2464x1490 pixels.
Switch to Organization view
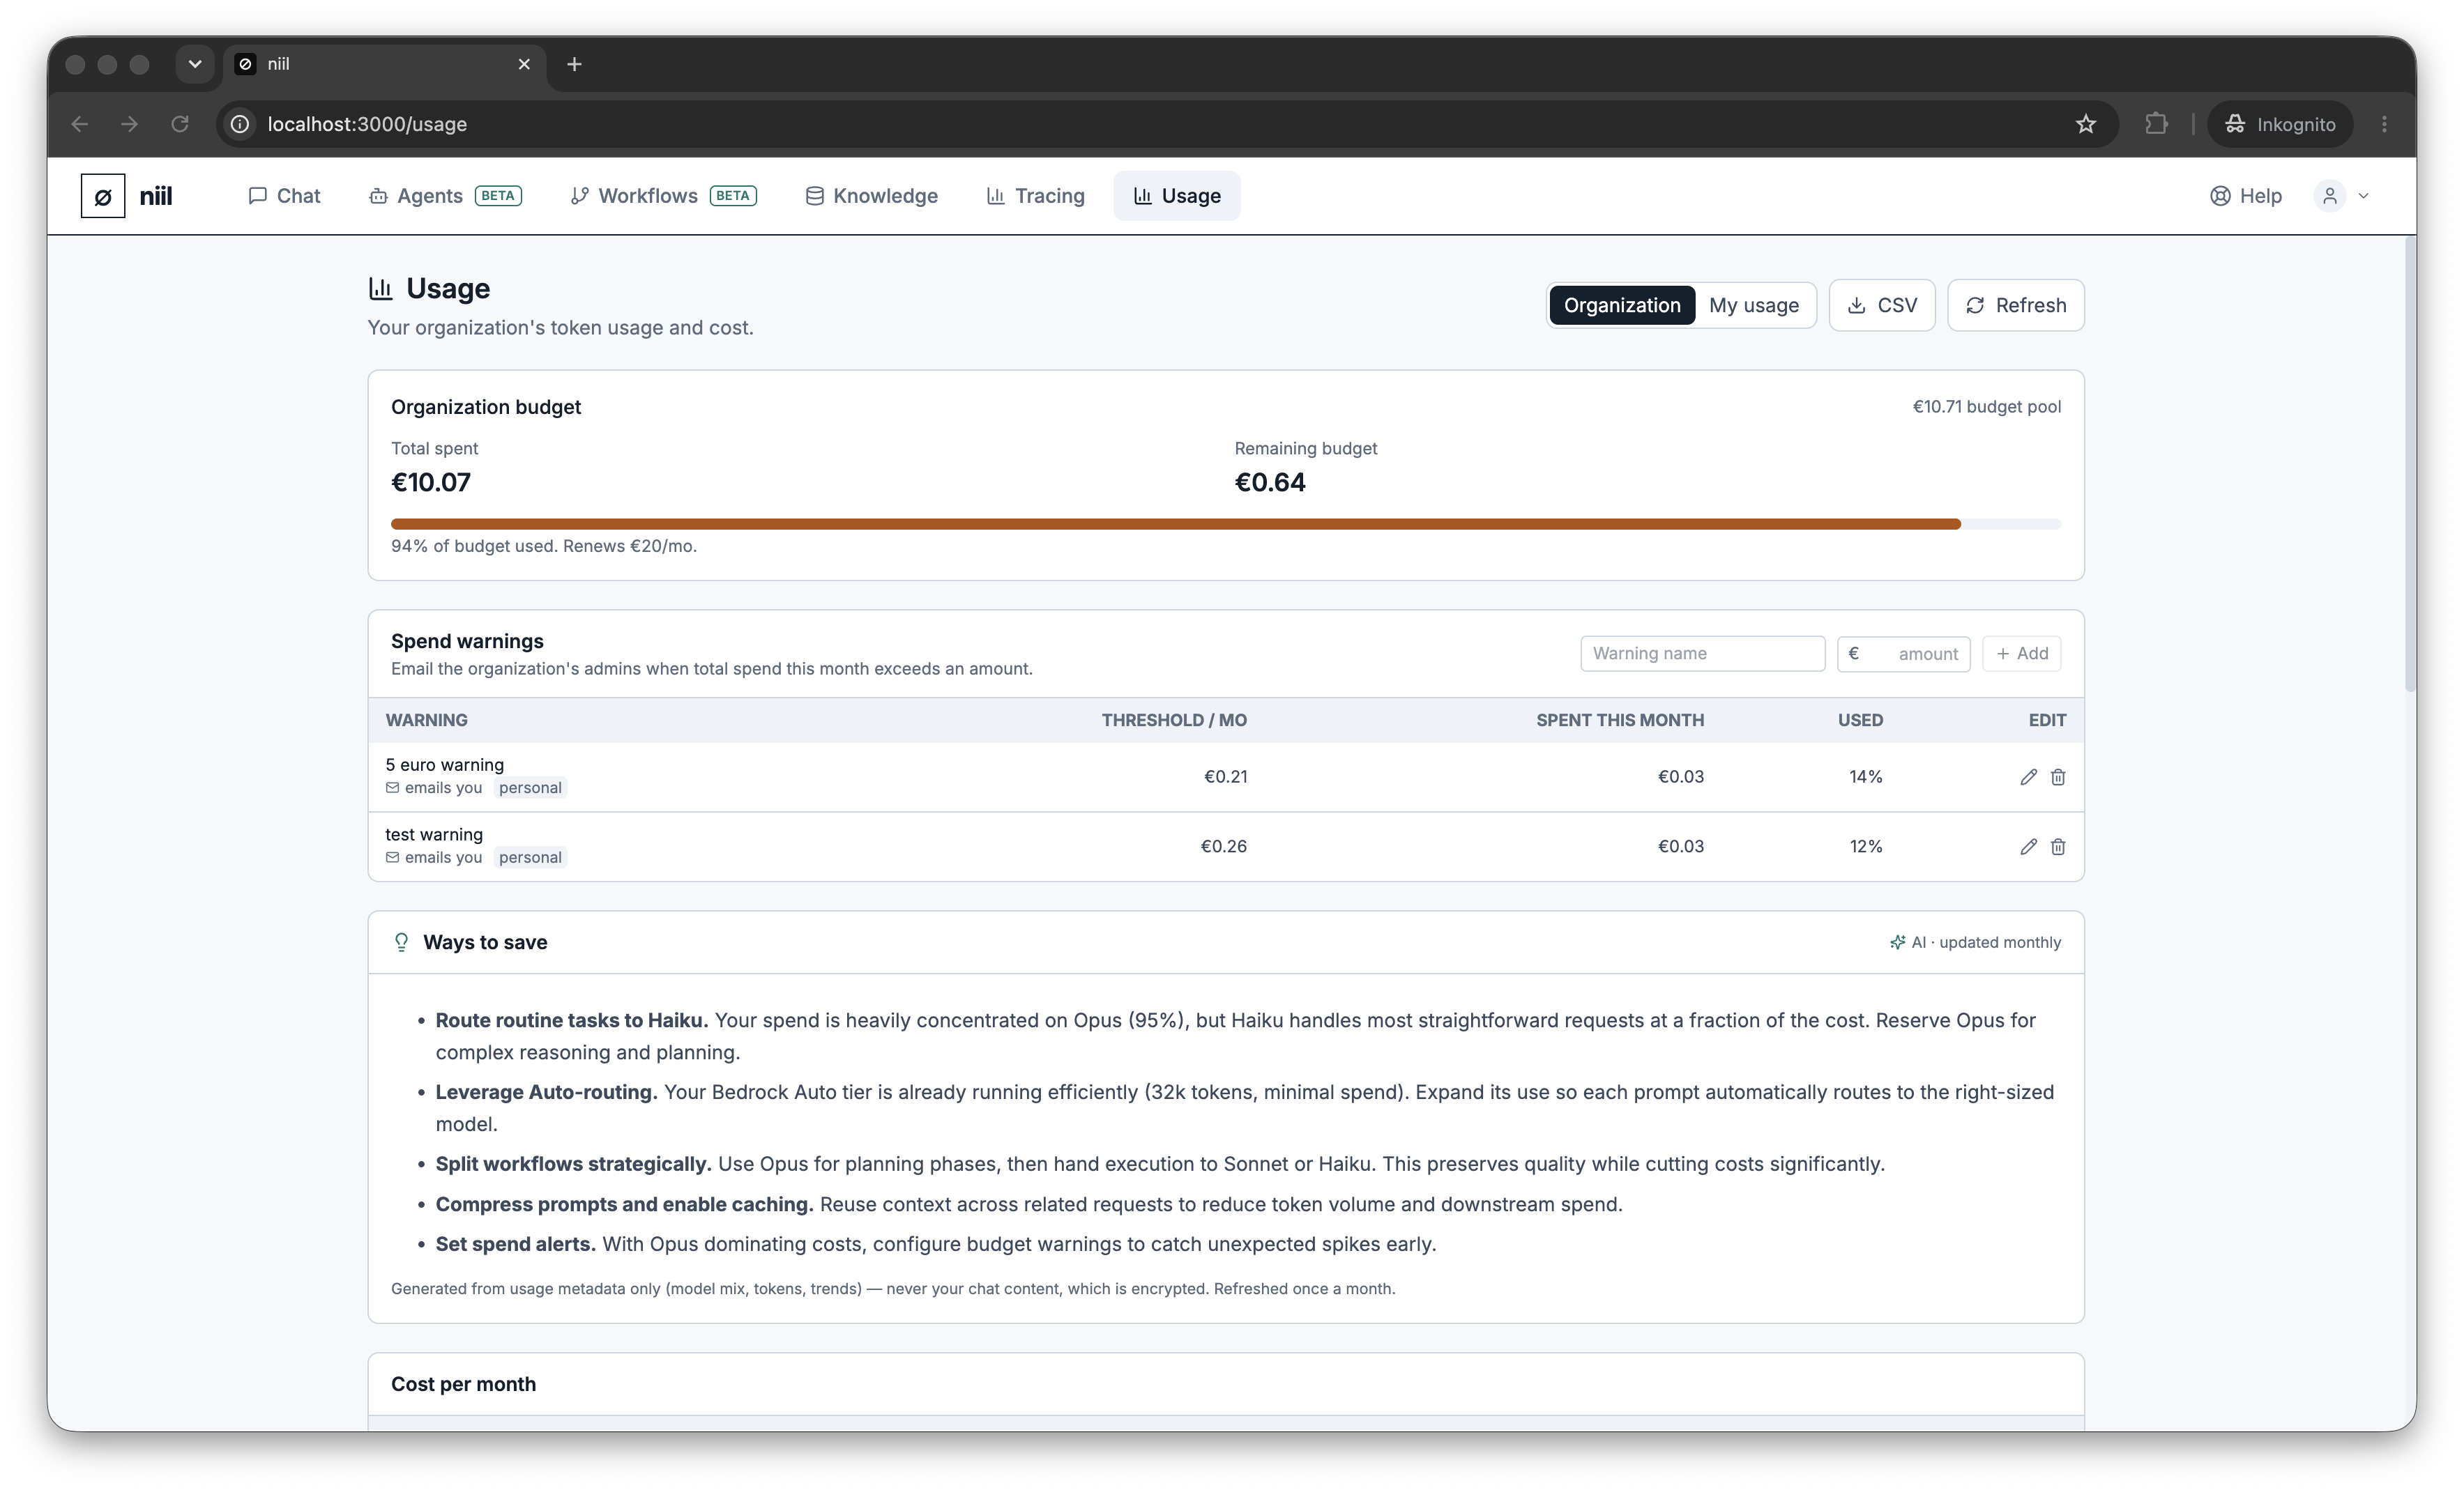[1622, 305]
